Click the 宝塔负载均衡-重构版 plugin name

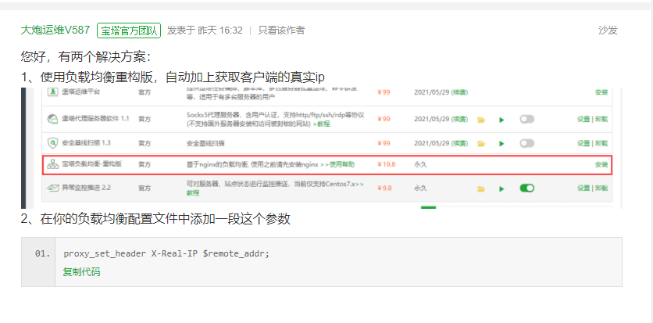tap(91, 164)
